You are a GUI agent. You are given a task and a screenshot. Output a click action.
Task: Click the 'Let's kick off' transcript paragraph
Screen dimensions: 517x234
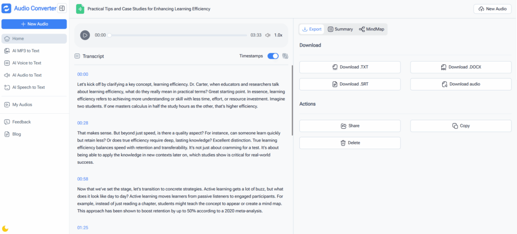click(x=181, y=95)
